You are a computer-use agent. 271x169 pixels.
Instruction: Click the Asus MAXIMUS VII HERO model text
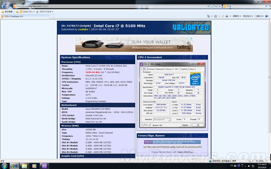click(98, 109)
